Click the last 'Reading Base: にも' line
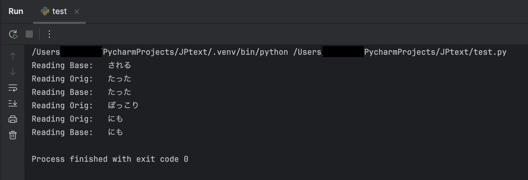 77,133
